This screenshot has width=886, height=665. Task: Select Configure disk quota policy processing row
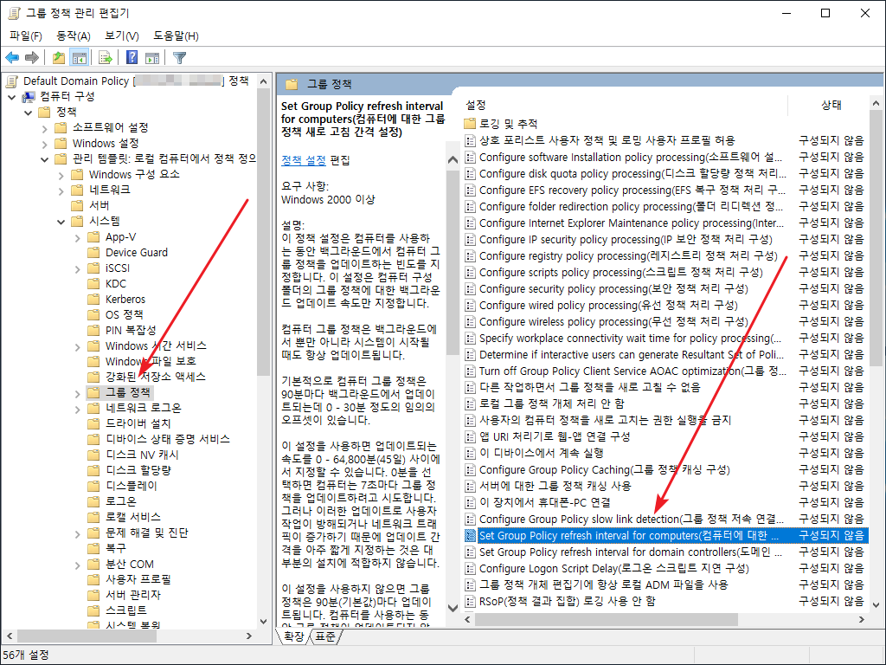pyautogui.click(x=665, y=173)
